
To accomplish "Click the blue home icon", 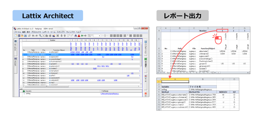I will [x=76, y=36].
